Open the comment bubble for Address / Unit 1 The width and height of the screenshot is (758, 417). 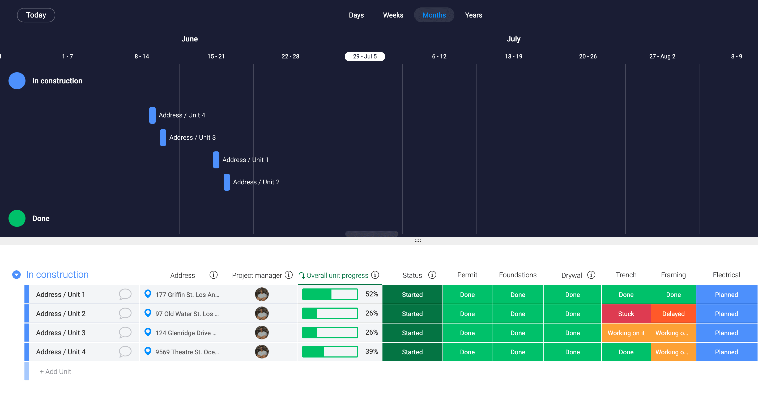(x=125, y=294)
